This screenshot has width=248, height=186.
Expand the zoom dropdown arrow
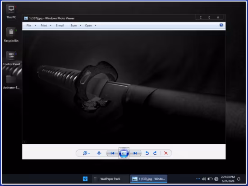[89, 153]
